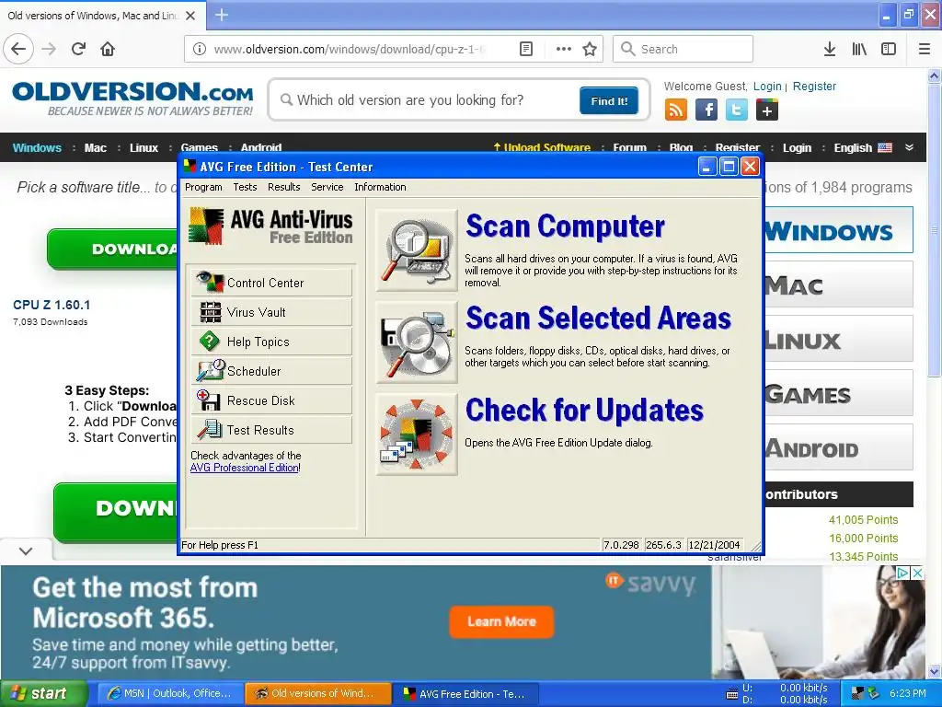Open the browser hamburger menu
This screenshot has height=707, width=942.
[x=925, y=49]
